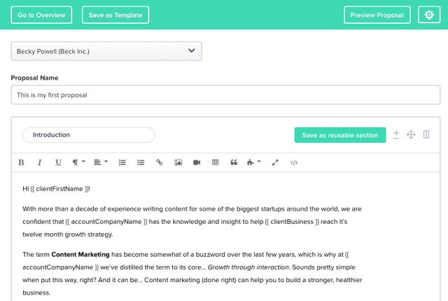The width and height of the screenshot is (448, 301).
Task: Delete the Introduction section with trash icon
Action: coord(426,134)
